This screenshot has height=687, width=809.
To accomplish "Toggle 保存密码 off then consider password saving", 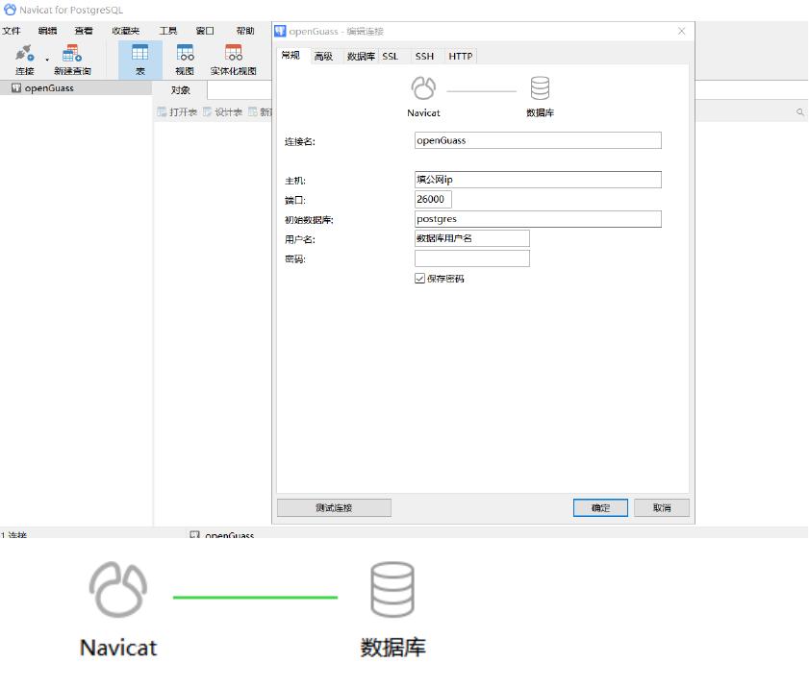I will pyautogui.click(x=418, y=279).
